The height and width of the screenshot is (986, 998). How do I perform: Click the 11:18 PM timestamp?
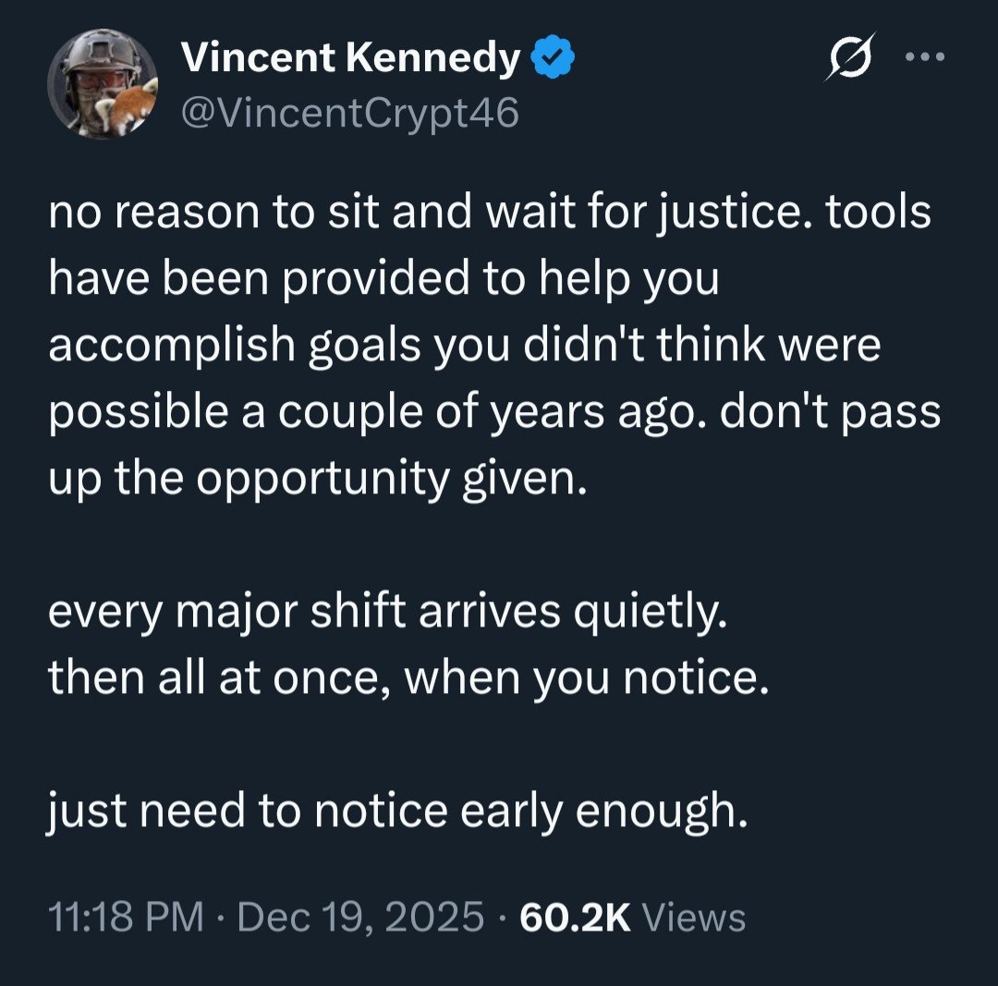125,917
